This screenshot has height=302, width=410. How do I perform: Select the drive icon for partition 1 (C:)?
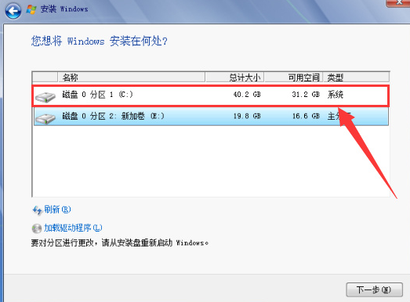[45, 97]
